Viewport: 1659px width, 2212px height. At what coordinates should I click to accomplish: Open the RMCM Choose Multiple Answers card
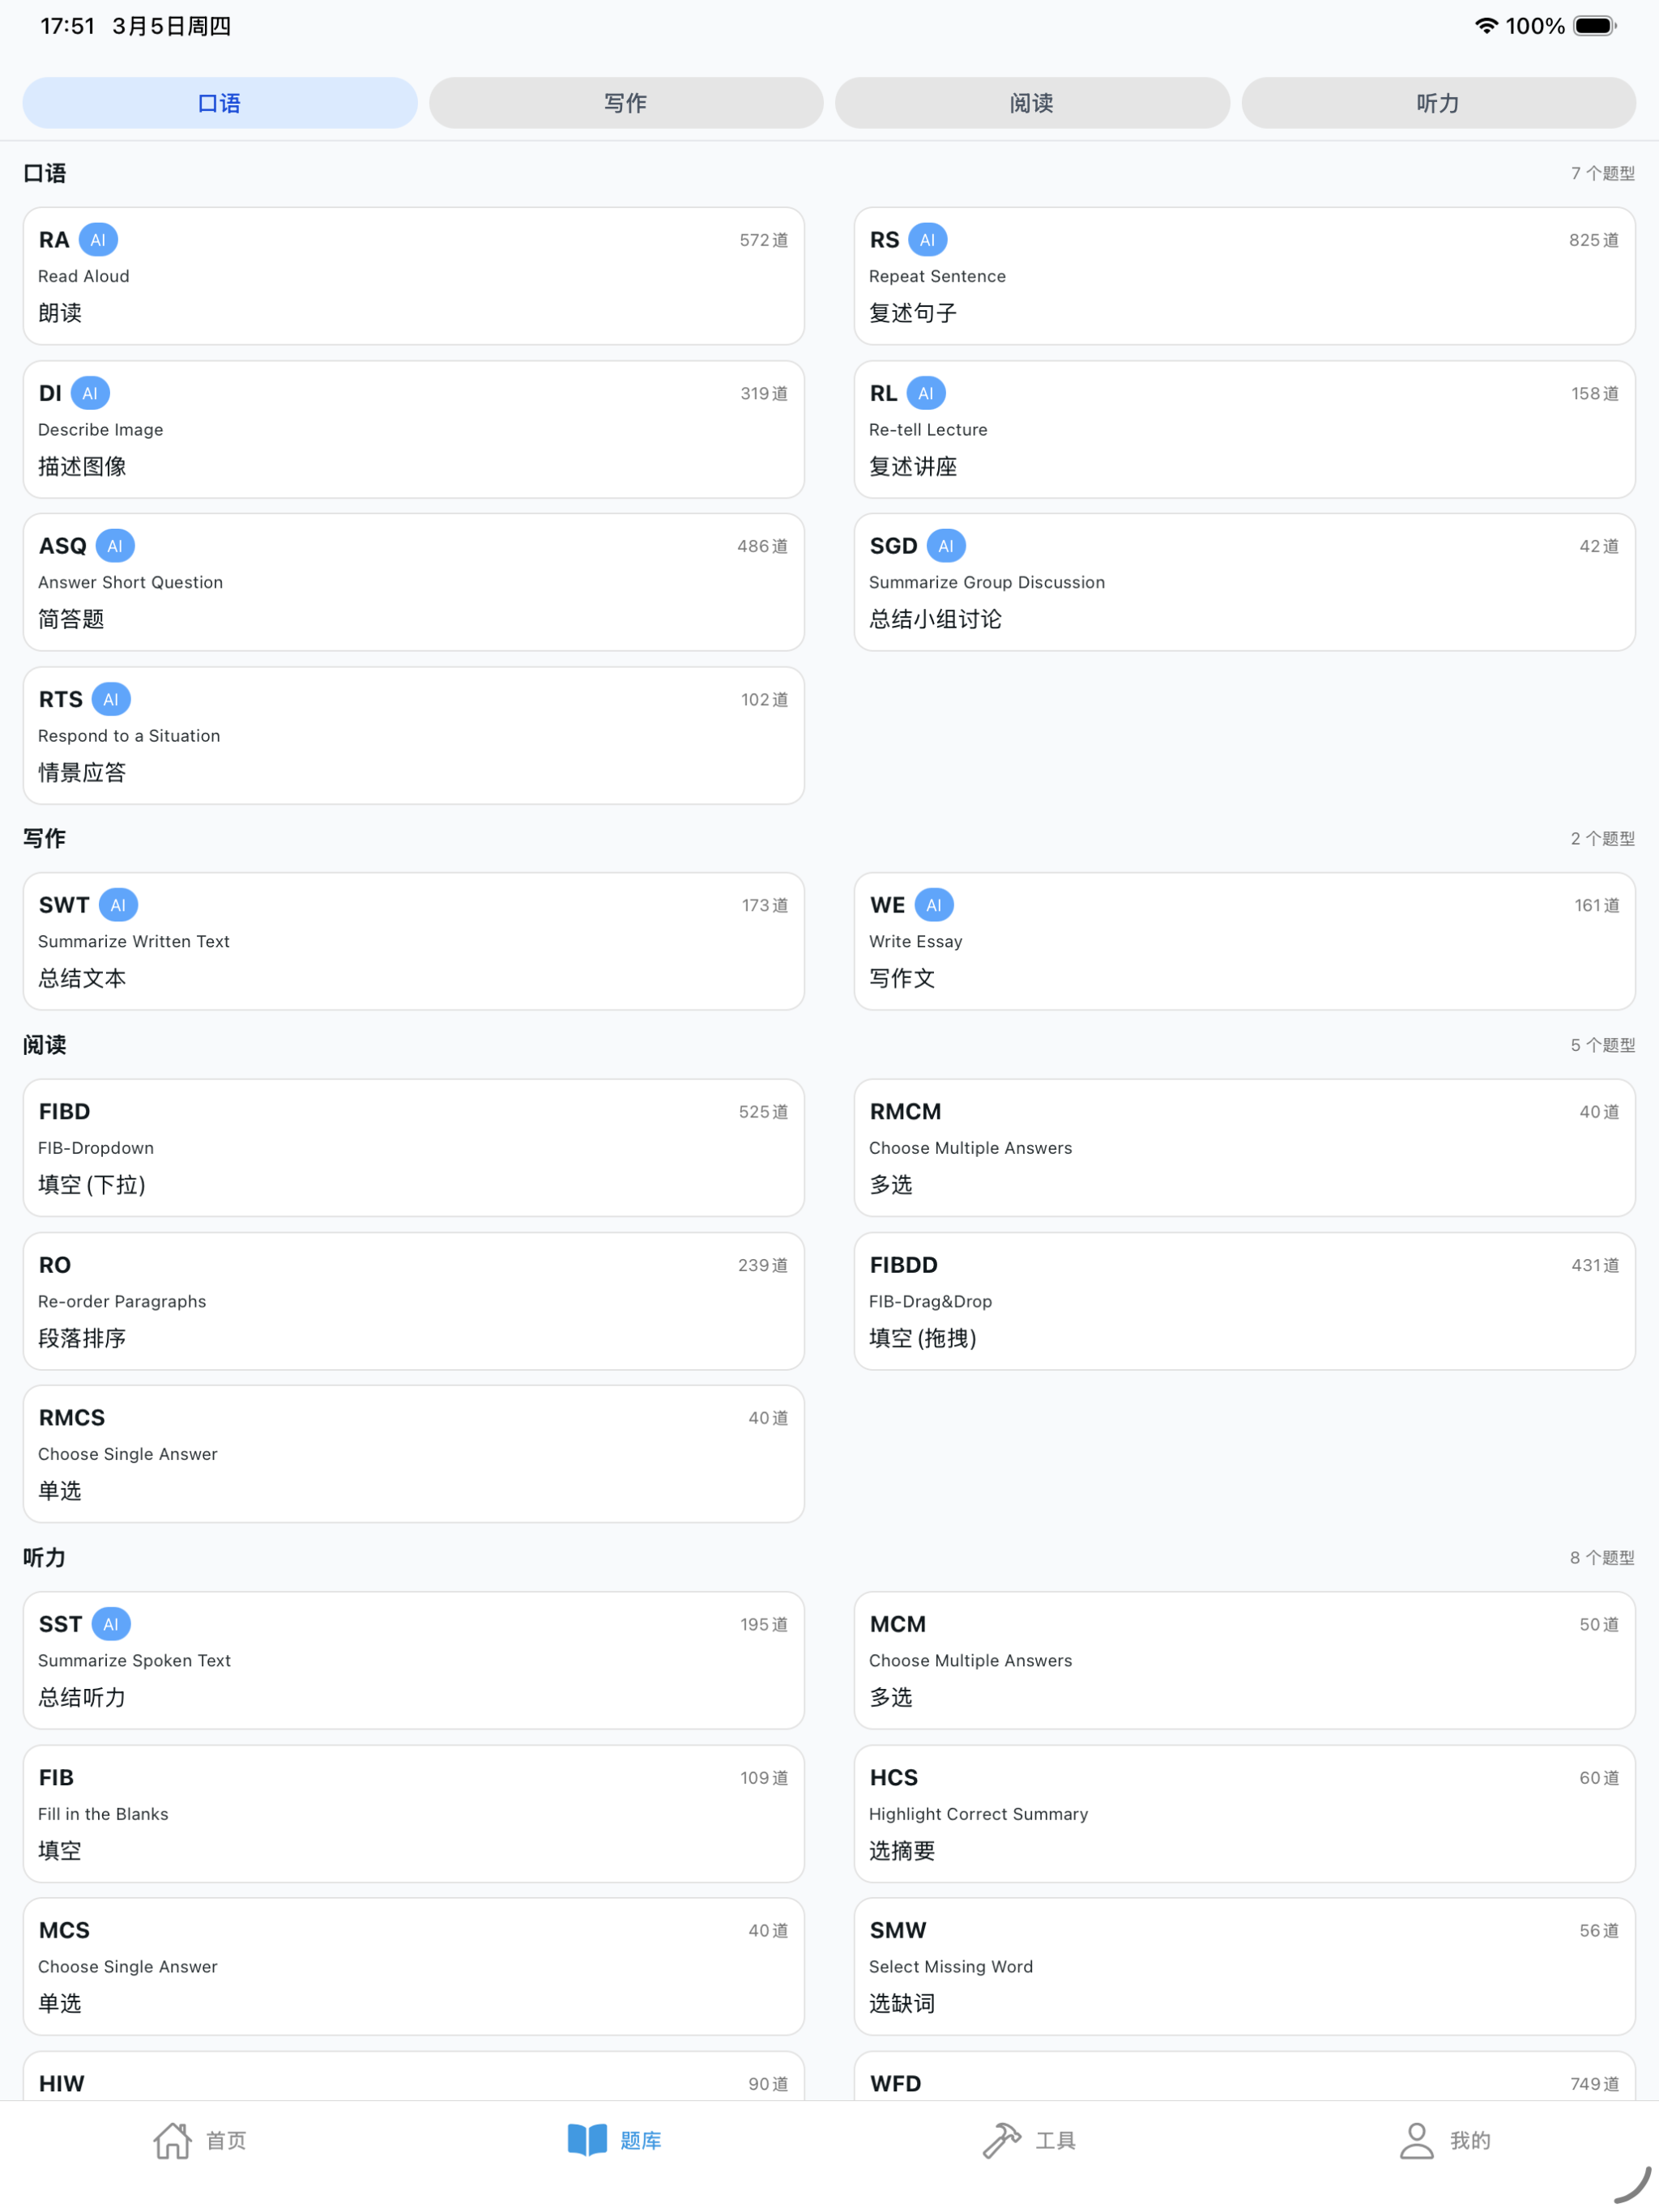click(1245, 1147)
